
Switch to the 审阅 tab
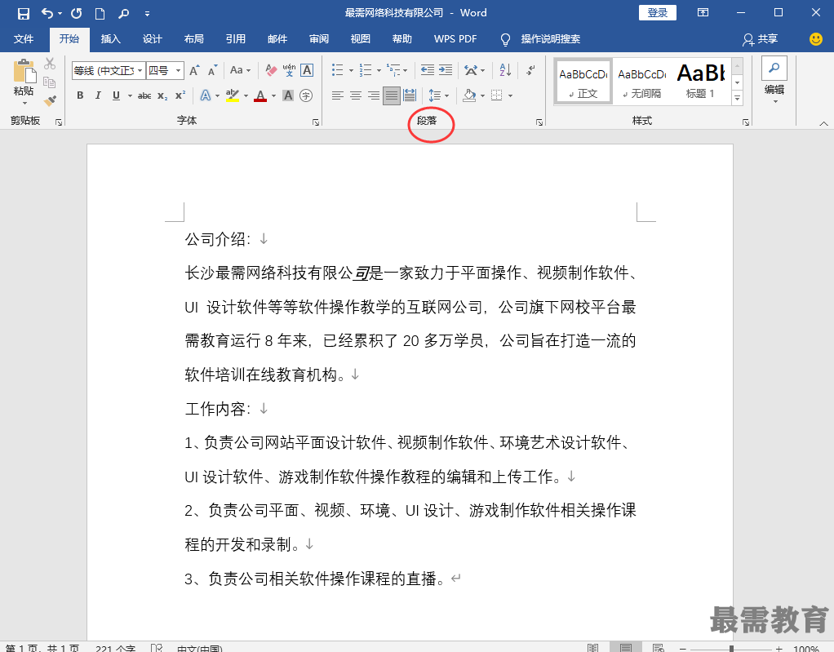tap(318, 39)
